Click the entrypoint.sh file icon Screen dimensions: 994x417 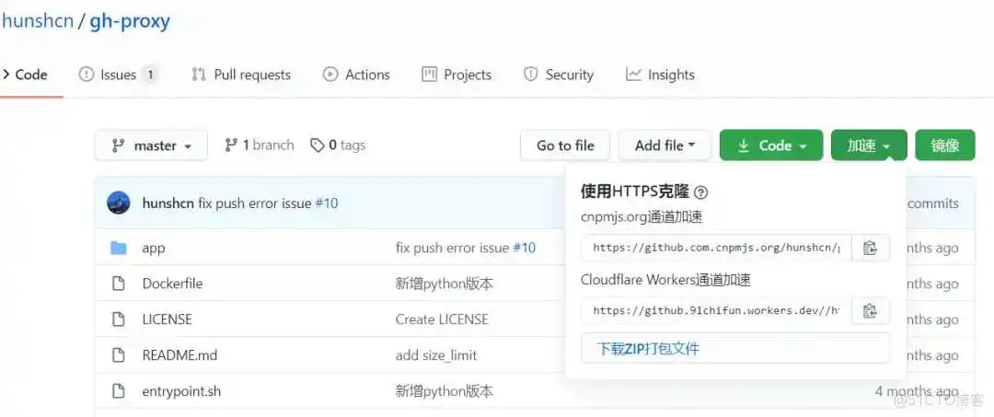click(119, 391)
